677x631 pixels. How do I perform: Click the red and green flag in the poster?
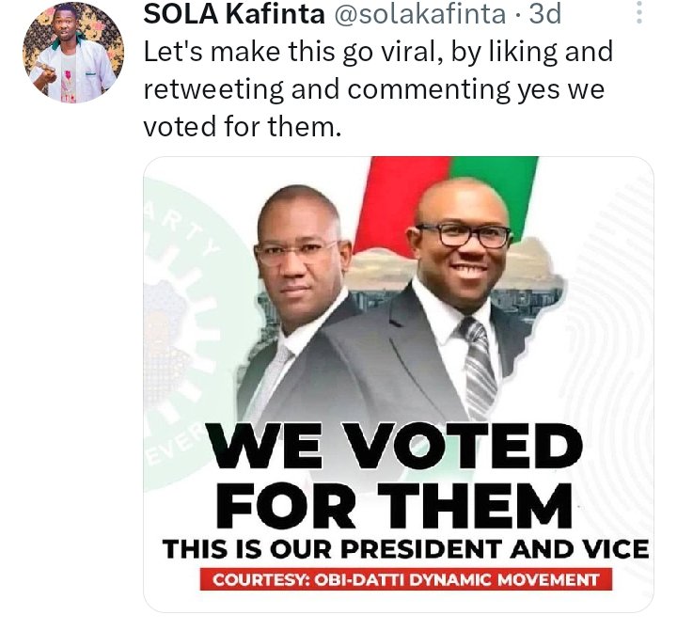[x=449, y=203]
